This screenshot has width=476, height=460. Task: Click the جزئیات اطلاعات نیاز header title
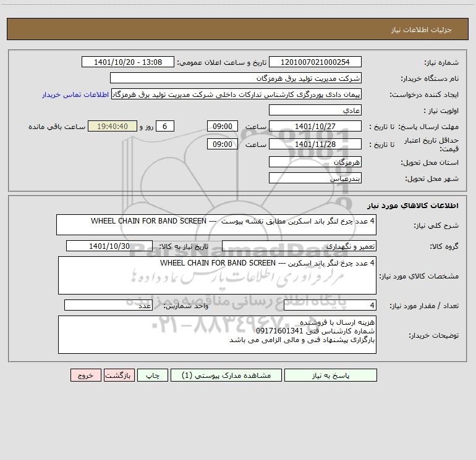coord(422,30)
